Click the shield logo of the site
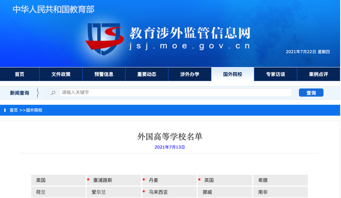The height and width of the screenshot is (198, 341). 105,39
